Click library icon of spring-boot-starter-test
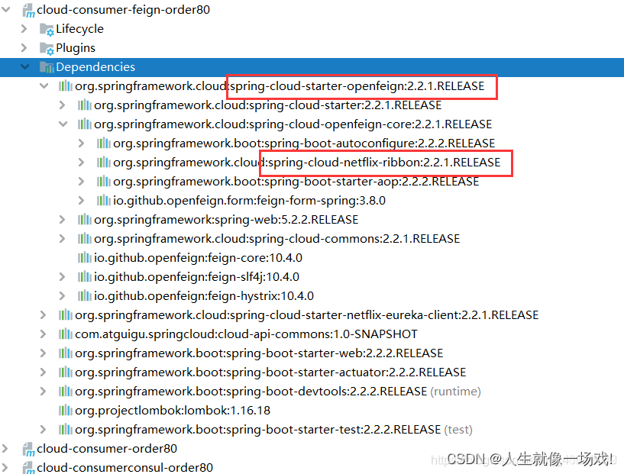The image size is (624, 474). tap(65, 430)
